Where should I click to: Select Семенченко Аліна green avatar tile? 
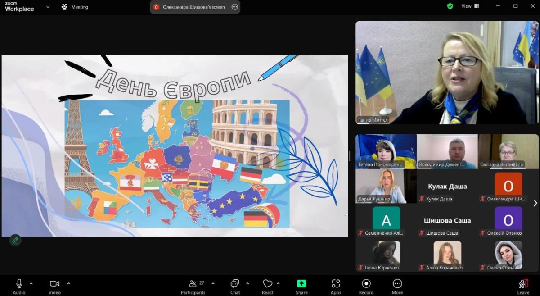[386, 220]
